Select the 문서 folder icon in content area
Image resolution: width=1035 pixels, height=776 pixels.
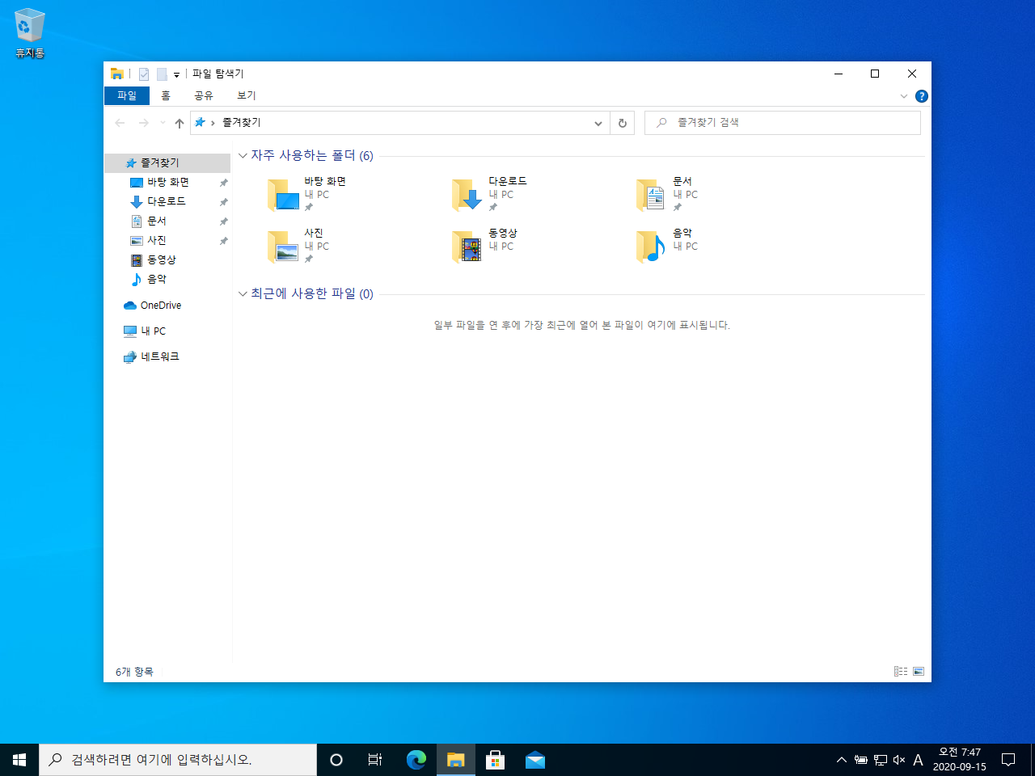(x=651, y=195)
